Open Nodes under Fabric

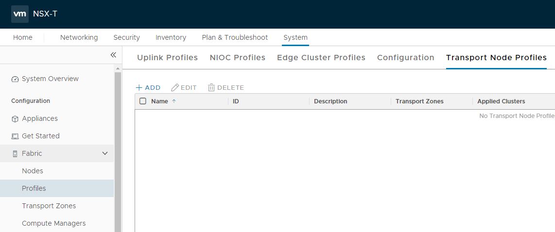pos(33,171)
